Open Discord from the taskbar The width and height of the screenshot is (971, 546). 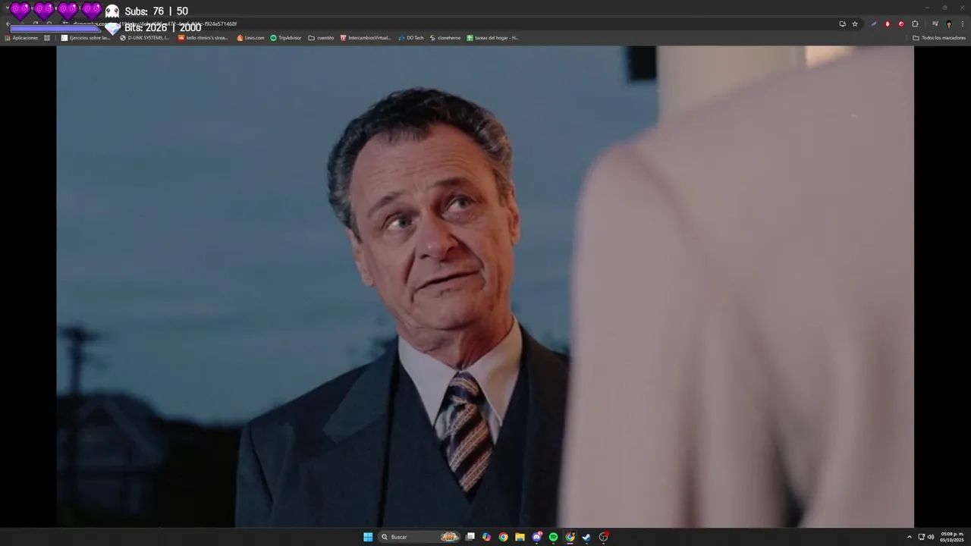537,537
